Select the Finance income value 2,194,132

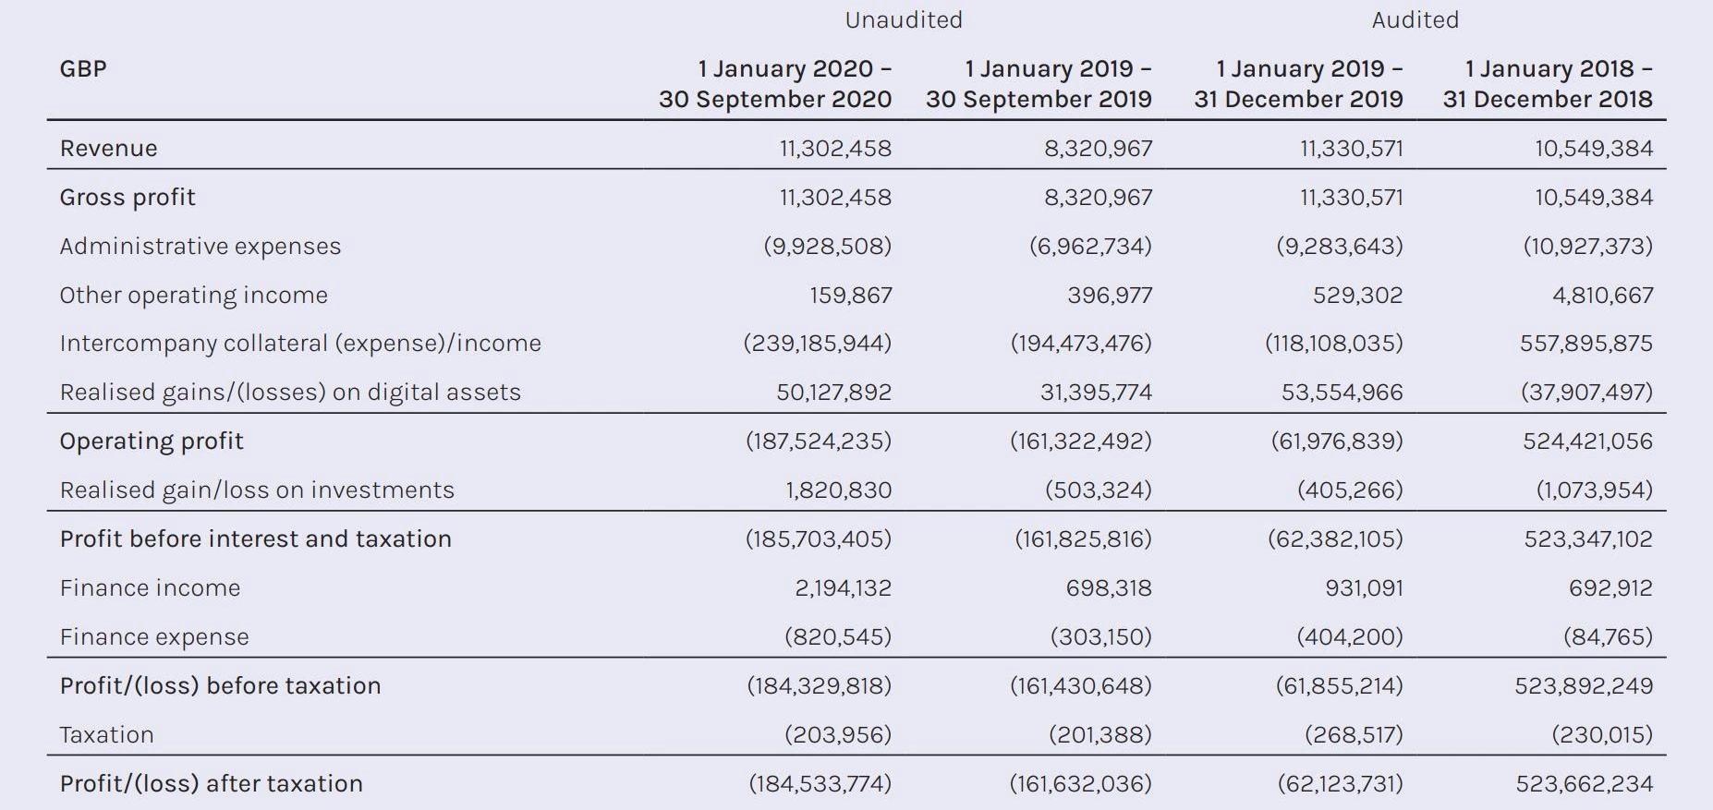coord(843,588)
